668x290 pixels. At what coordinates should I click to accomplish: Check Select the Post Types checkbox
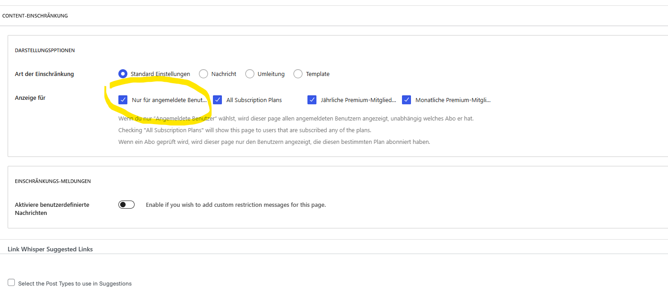click(11, 282)
